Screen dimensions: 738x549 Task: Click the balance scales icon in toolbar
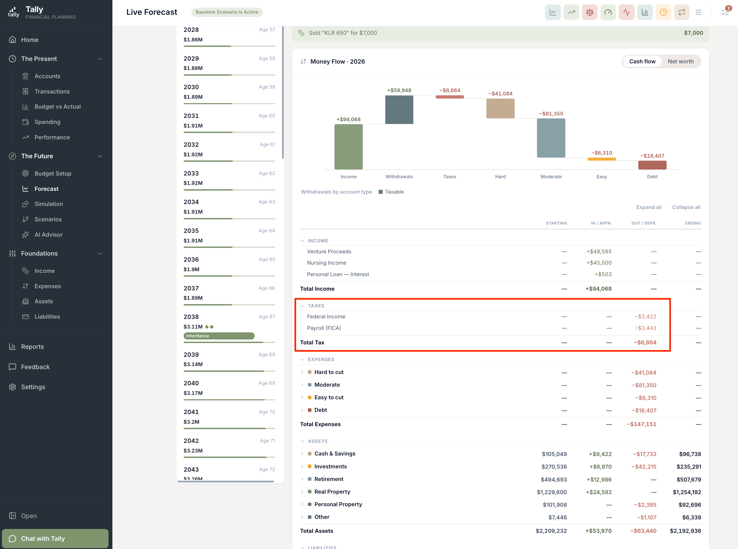[589, 12]
